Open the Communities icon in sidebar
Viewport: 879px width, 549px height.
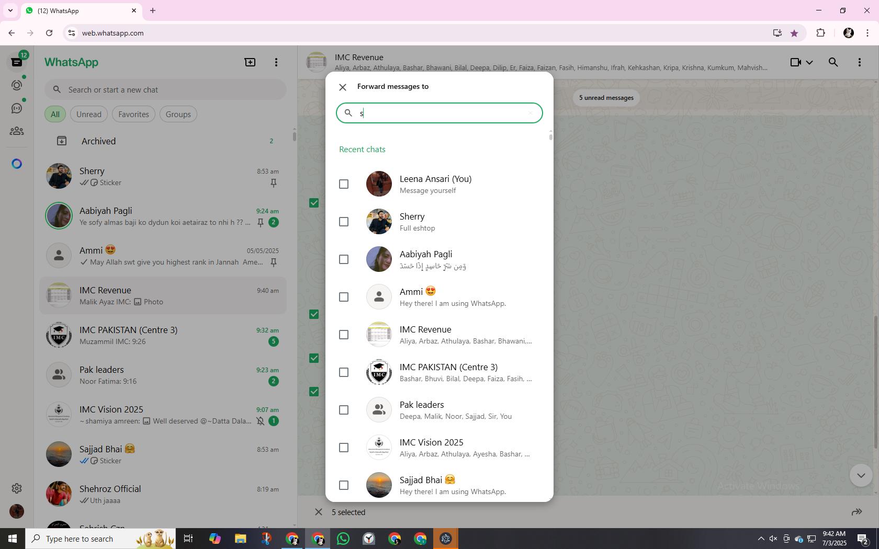point(17,131)
